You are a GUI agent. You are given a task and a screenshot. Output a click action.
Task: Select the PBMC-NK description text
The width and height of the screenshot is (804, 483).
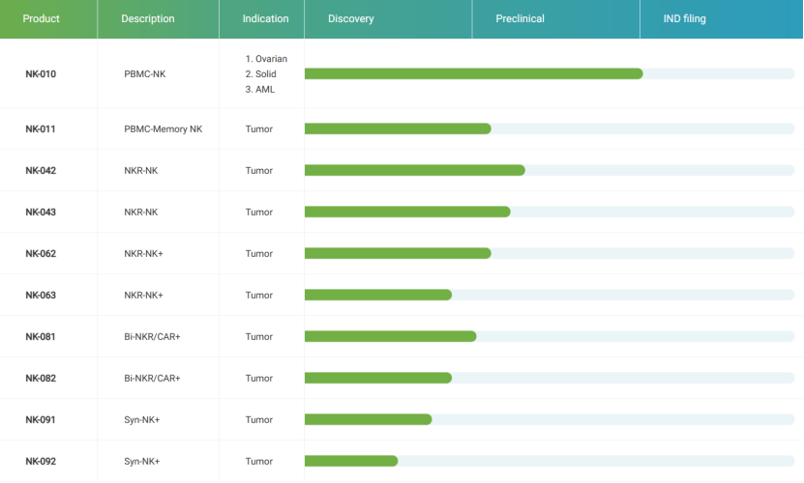145,74
